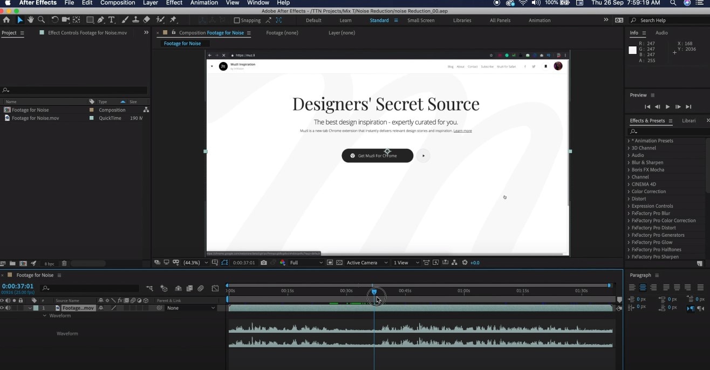The height and width of the screenshot is (370, 710).
Task: Switch to the Animation workspace
Action: click(540, 20)
